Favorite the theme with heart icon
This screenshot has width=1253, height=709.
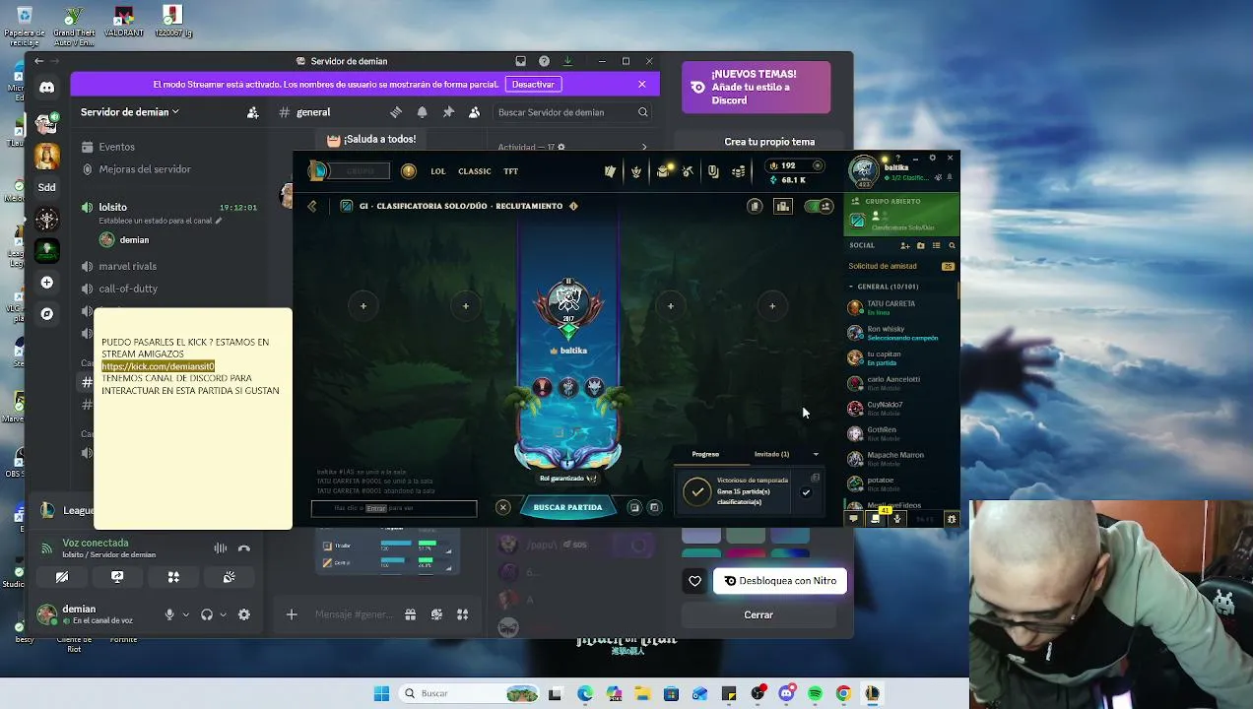[694, 581]
